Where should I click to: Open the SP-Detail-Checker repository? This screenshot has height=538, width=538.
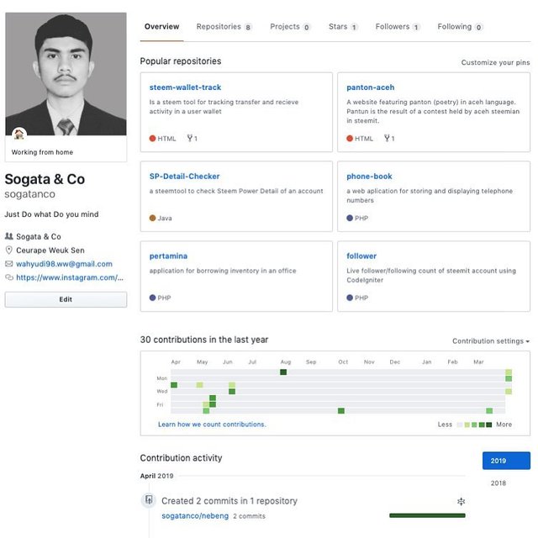(x=185, y=177)
